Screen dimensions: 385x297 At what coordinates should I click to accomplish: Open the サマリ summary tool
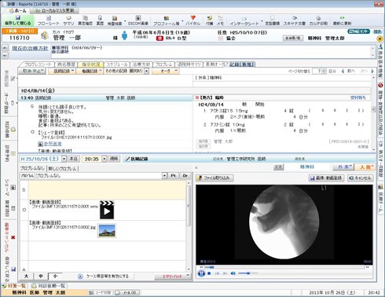point(68,20)
